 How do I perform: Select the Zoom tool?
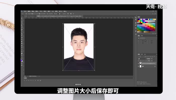pyautogui.click(x=22, y=55)
